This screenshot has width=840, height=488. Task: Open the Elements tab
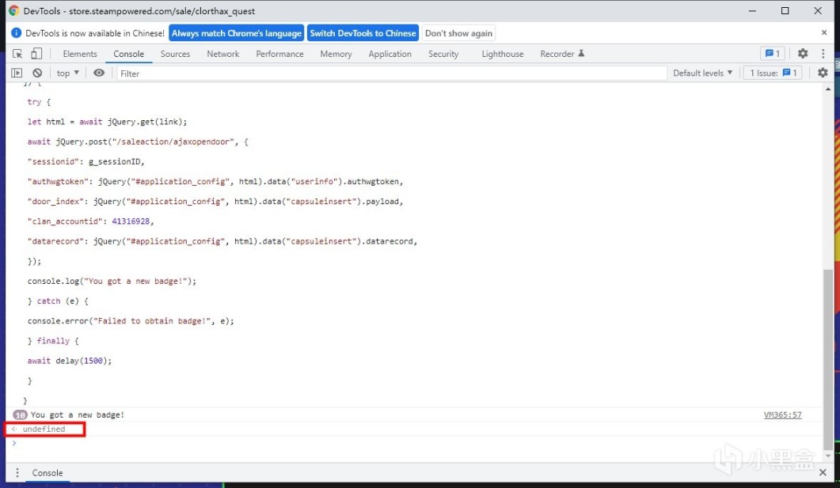(80, 54)
